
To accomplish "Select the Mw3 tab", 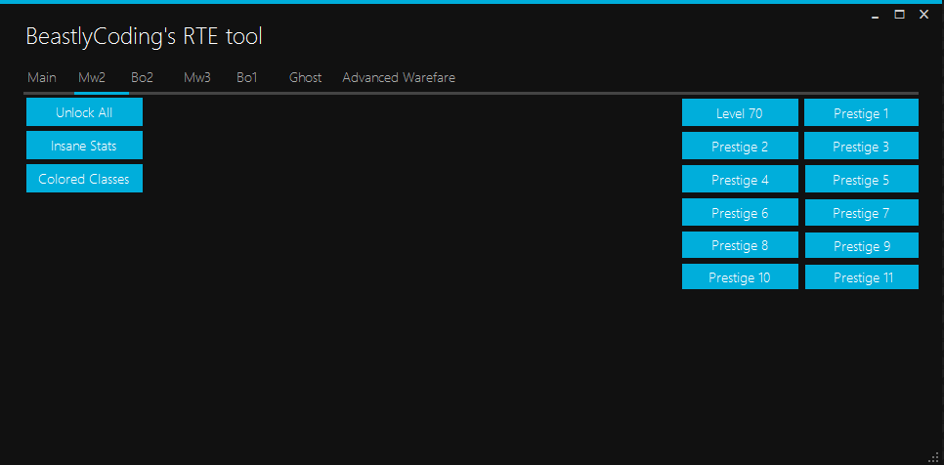I will [x=196, y=78].
